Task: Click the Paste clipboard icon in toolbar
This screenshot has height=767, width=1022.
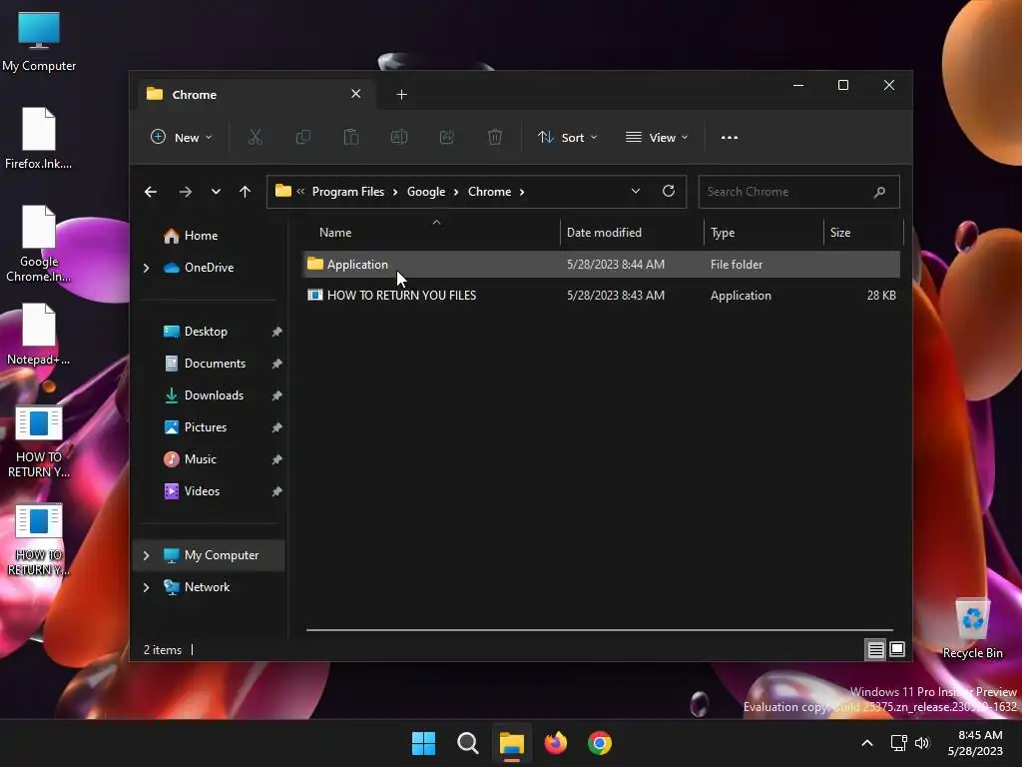Action: [351, 137]
